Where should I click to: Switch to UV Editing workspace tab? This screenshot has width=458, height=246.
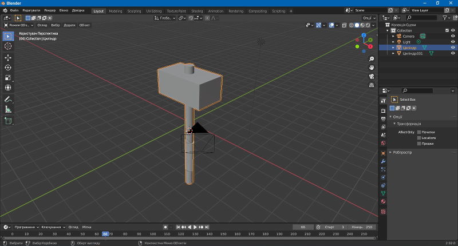(x=153, y=11)
